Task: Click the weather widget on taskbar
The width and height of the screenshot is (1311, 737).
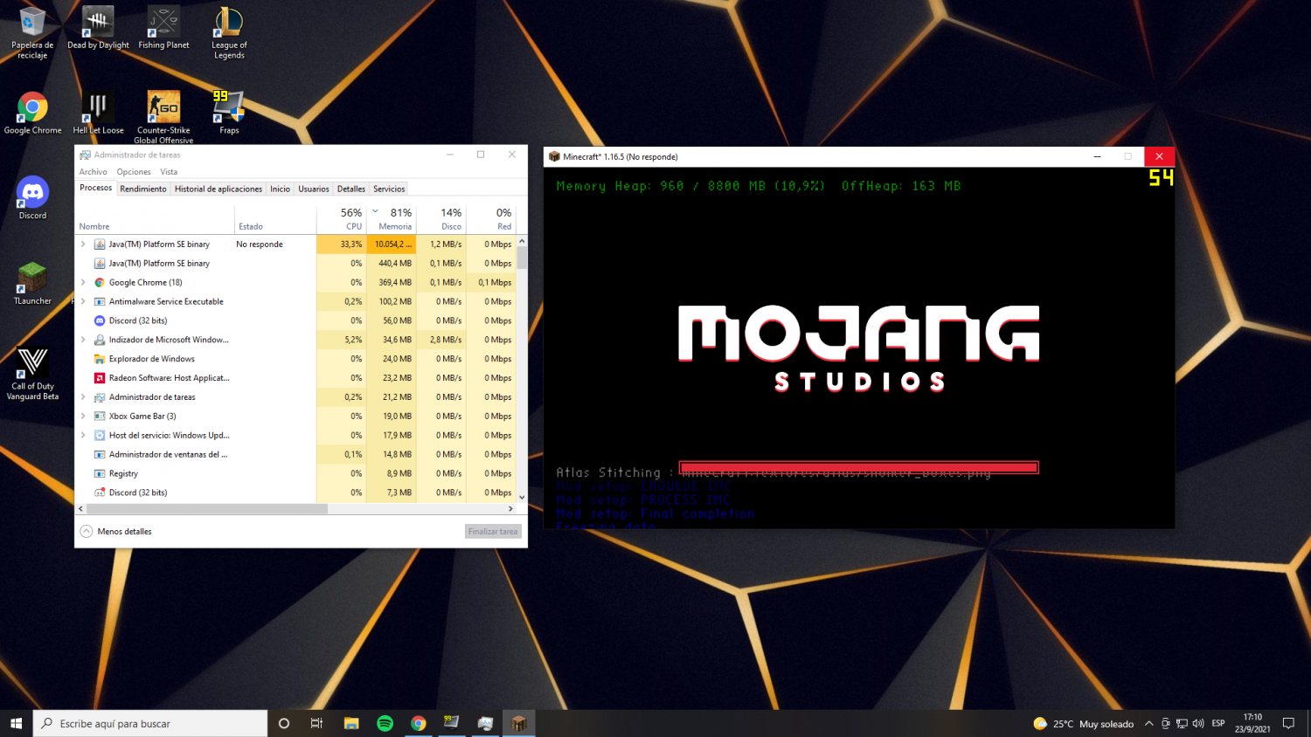Action: click(x=1084, y=723)
